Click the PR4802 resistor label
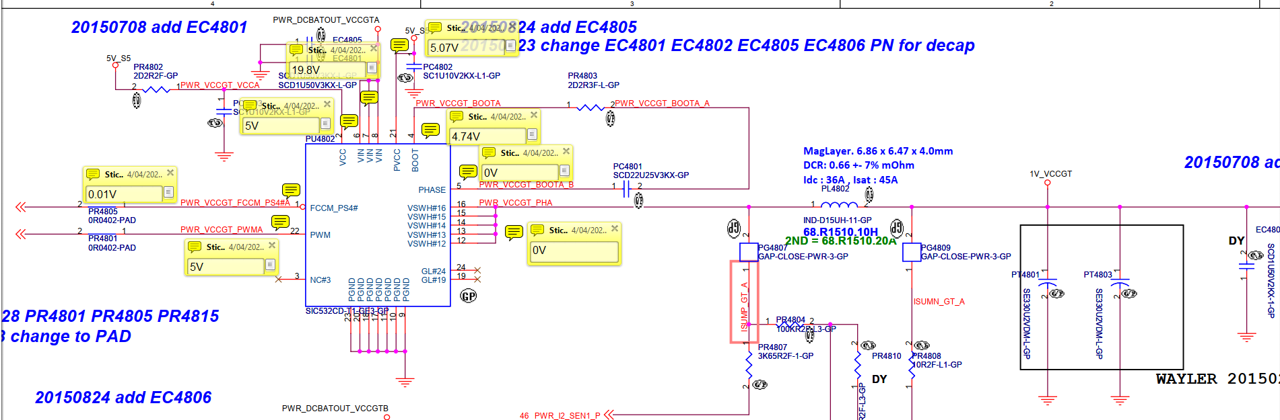This screenshot has width=1280, height=420. [x=148, y=67]
